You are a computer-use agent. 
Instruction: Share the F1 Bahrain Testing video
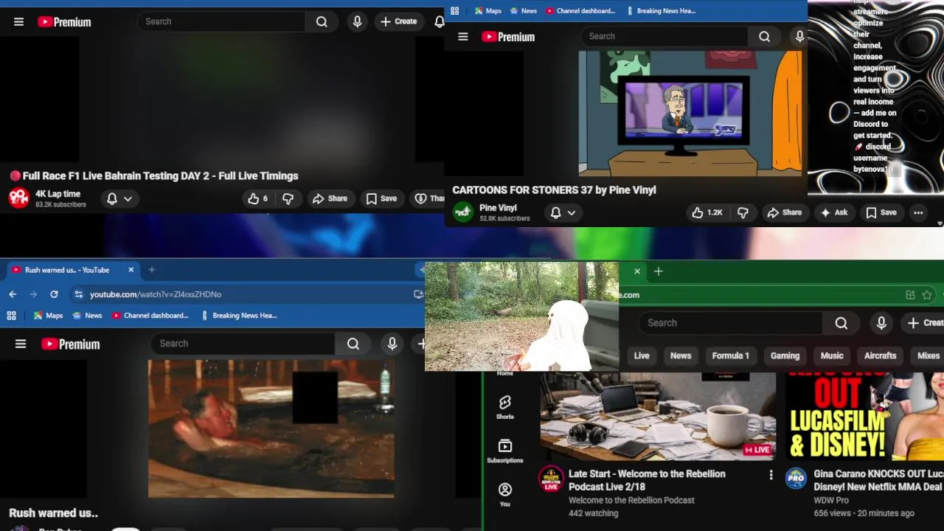tap(330, 198)
